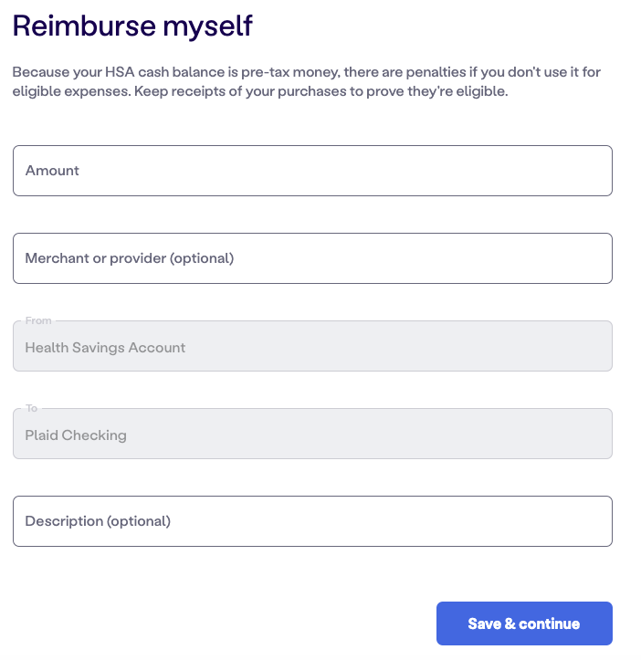641x660 pixels.
Task: Click the small From label
Action: click(x=38, y=320)
